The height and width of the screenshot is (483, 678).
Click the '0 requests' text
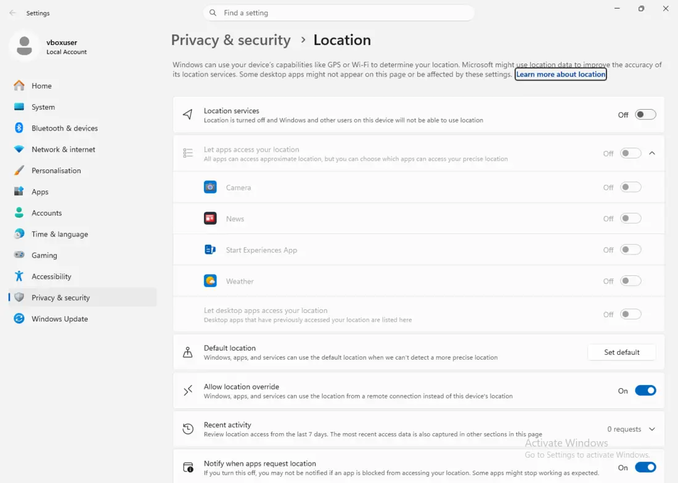[624, 429]
